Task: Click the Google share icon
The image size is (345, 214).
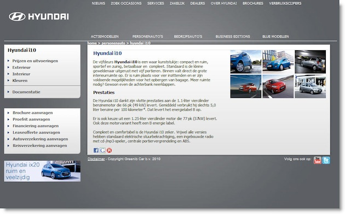Action: click(102, 150)
